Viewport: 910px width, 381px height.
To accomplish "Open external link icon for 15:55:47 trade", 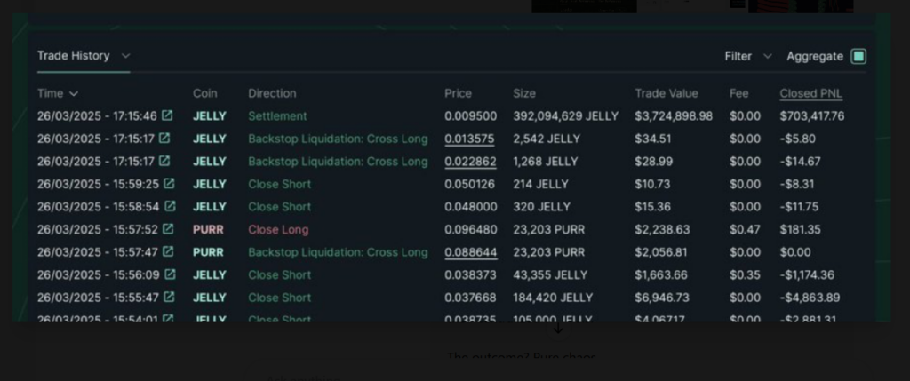I will [169, 297].
